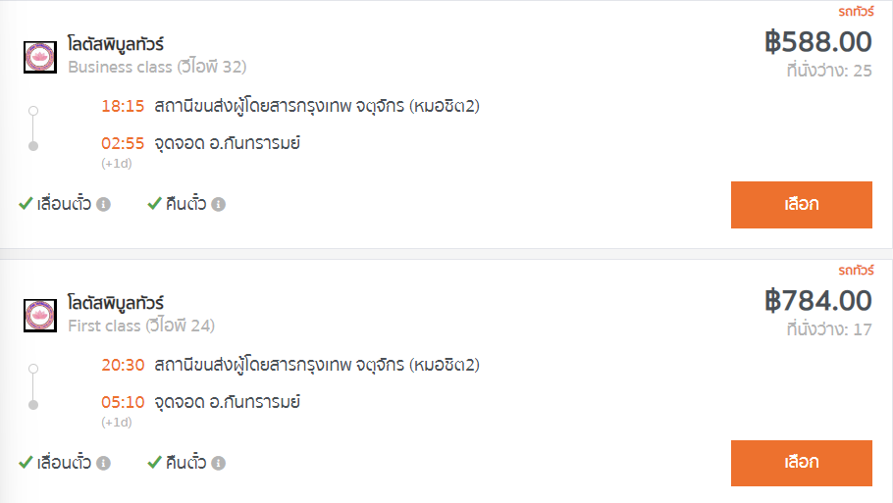Screen dimensions: 893x503
Task: Click the ฿784.00 price text
Action: point(817,300)
